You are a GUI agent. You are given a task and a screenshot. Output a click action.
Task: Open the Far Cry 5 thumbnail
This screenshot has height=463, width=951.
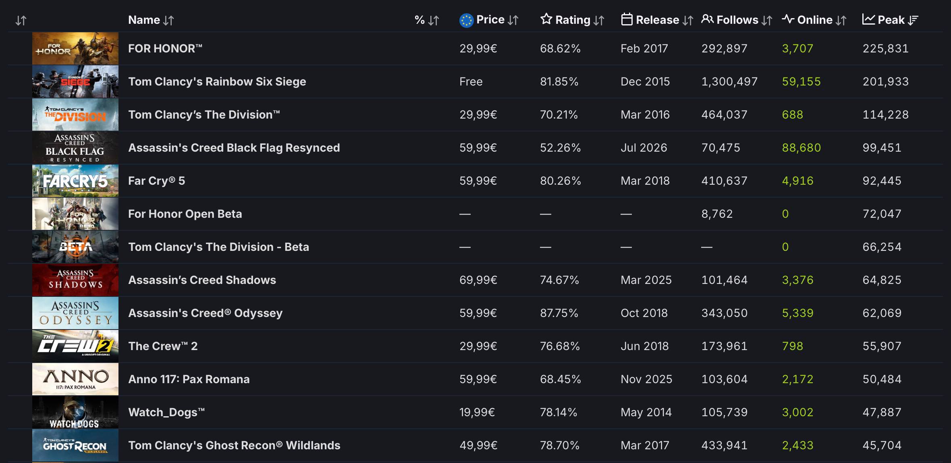(x=75, y=181)
